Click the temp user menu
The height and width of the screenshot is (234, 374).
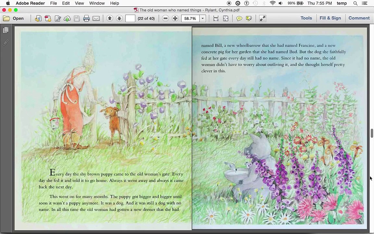click(342, 3)
